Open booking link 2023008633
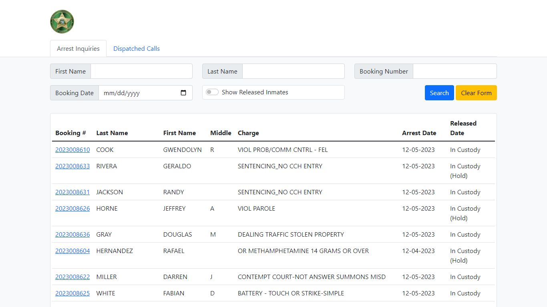547x307 pixels. 72,166
